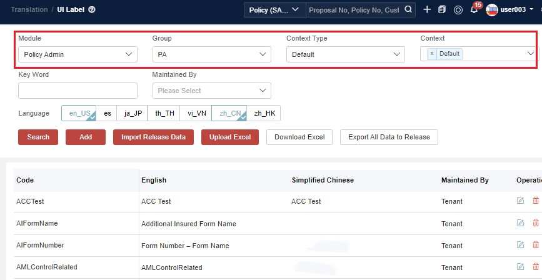Open the user003 account menu
Viewport: 542px width, 280px height.
509,10
